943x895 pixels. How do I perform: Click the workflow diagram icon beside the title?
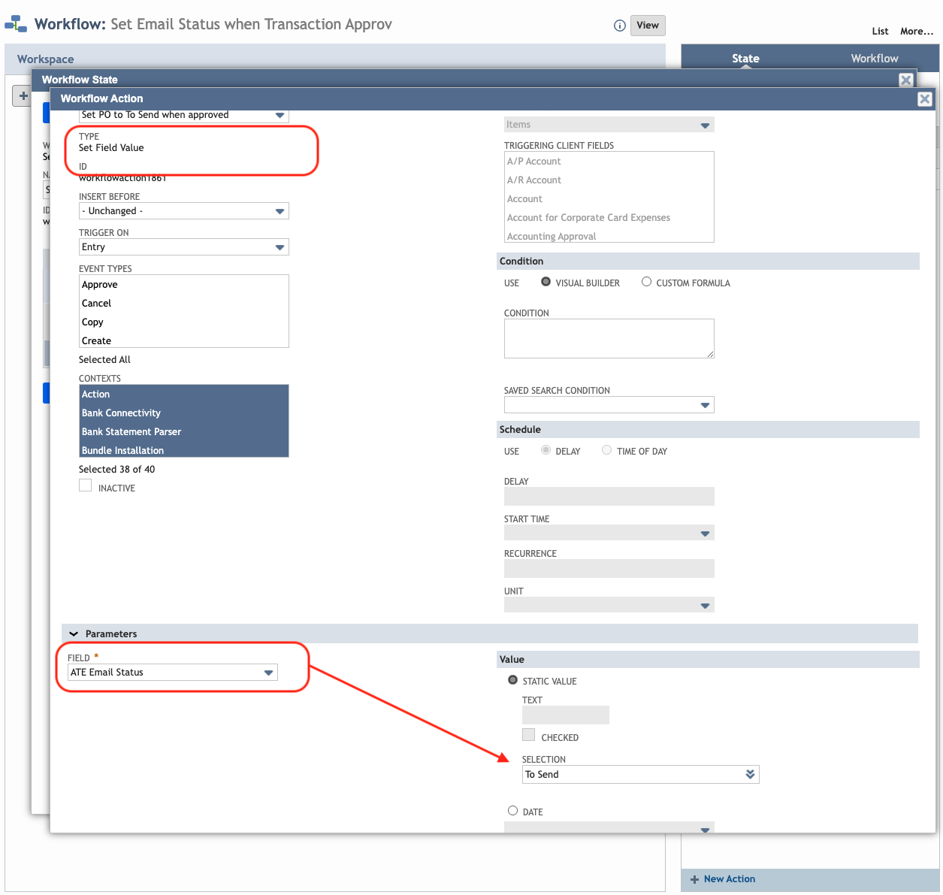pos(16,25)
